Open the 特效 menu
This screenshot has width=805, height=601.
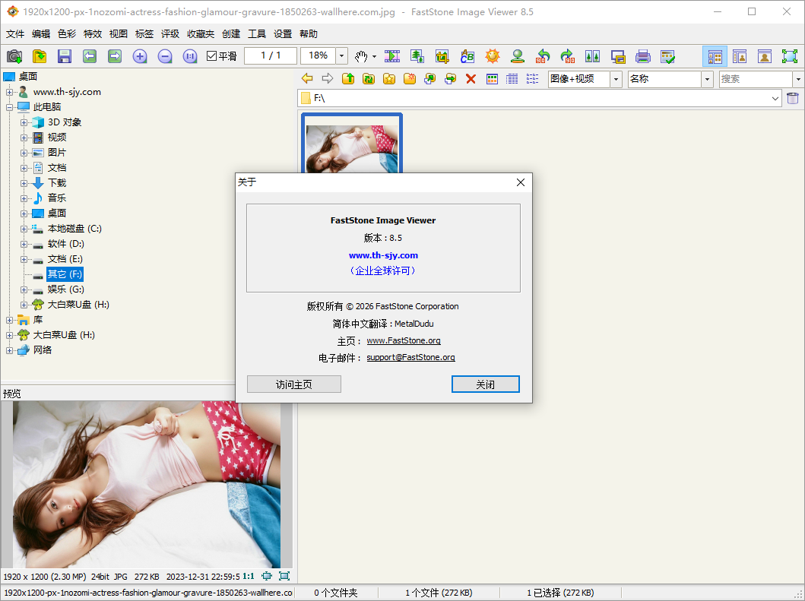[93, 34]
